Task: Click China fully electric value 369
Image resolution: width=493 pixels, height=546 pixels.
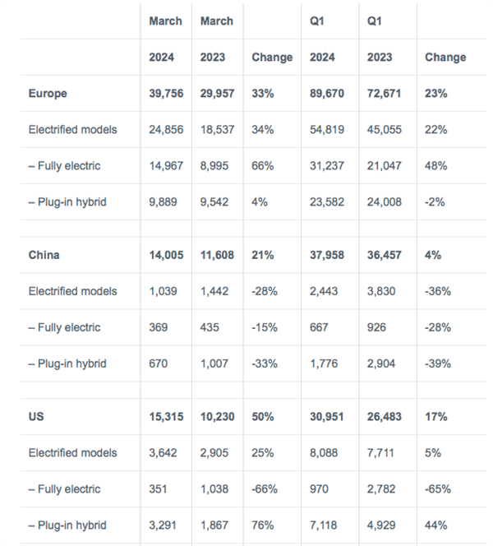Action: 159,327
